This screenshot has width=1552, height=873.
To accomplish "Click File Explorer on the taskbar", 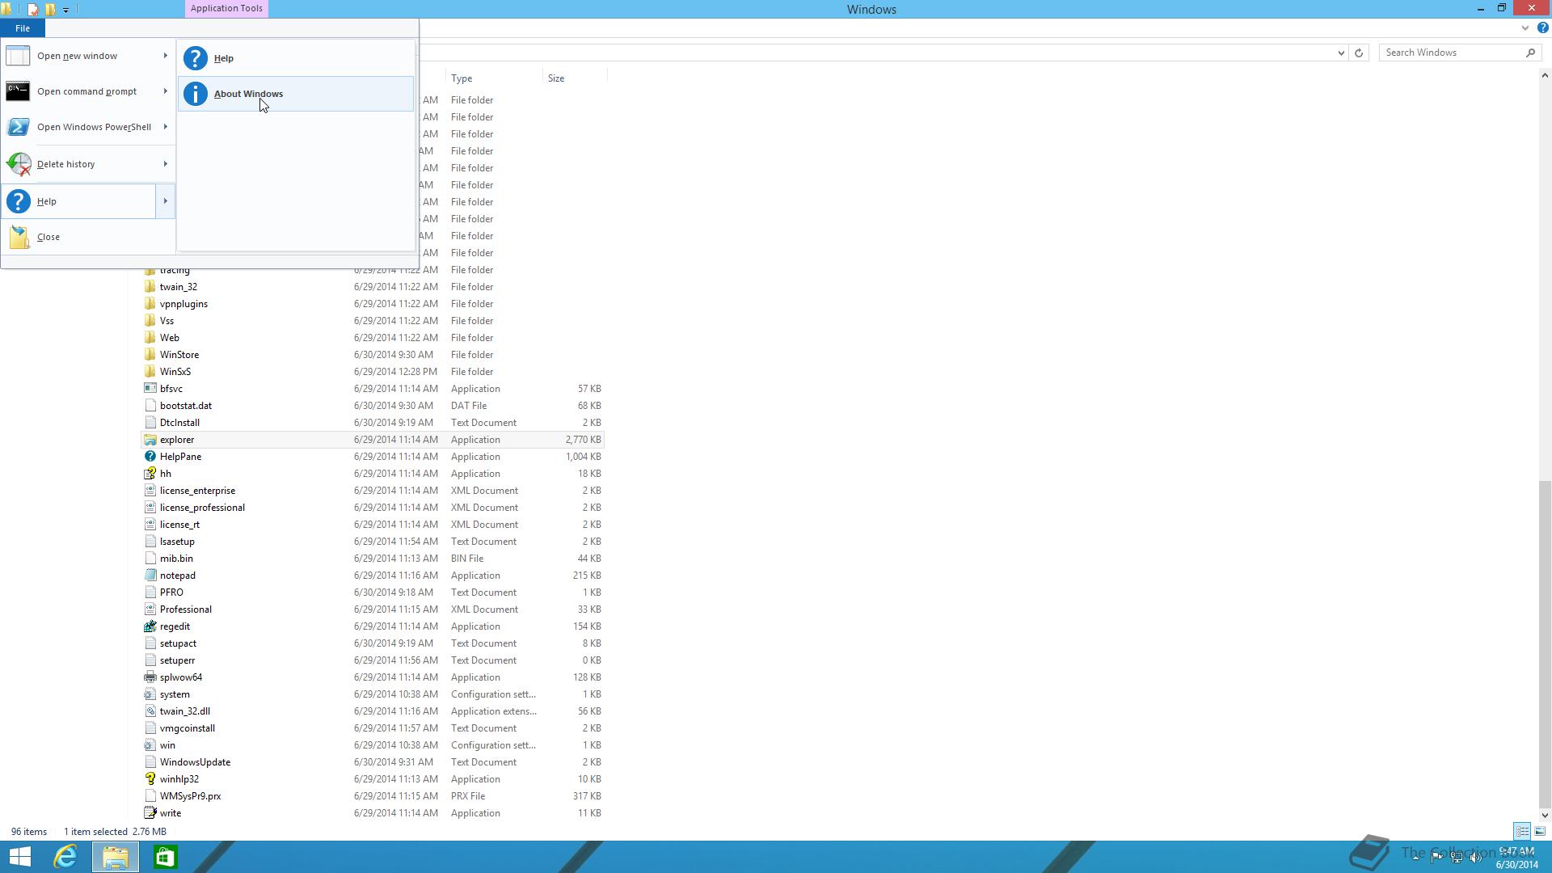I will pyautogui.click(x=115, y=857).
